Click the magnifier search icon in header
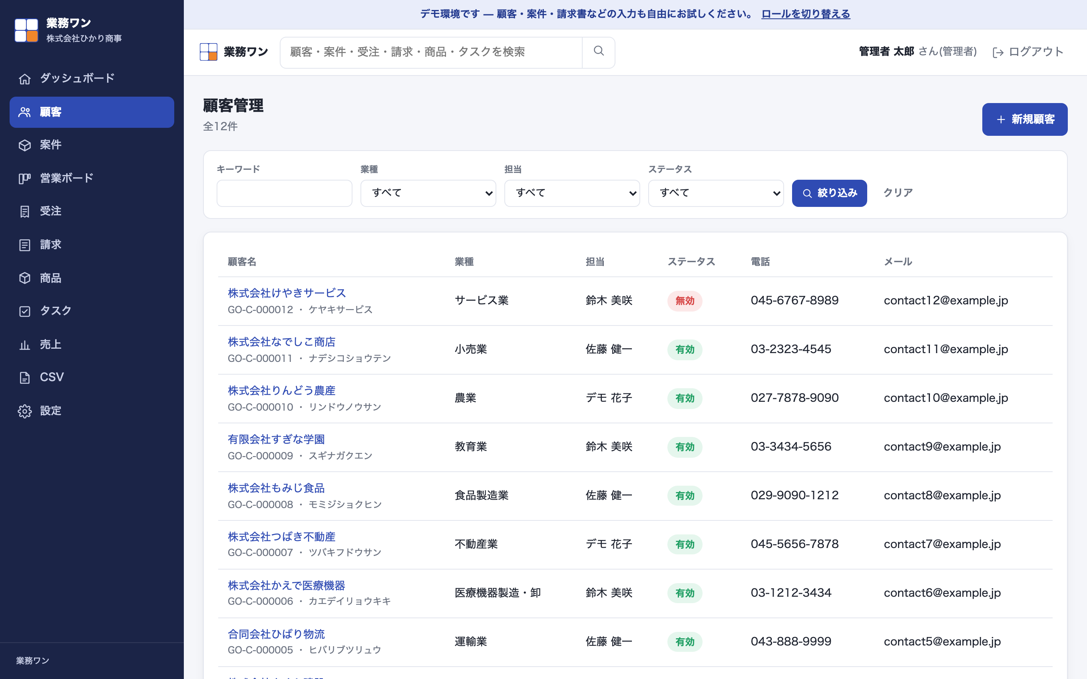Image resolution: width=1087 pixels, height=679 pixels. 598,51
